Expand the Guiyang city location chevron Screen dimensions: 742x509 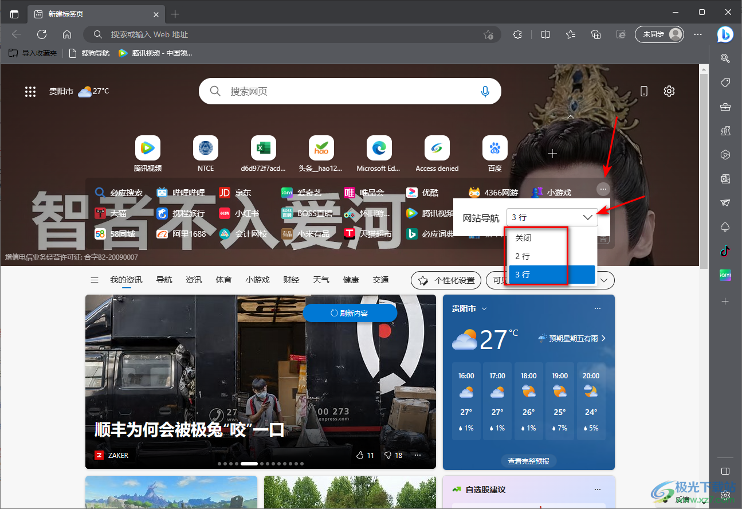pos(484,308)
